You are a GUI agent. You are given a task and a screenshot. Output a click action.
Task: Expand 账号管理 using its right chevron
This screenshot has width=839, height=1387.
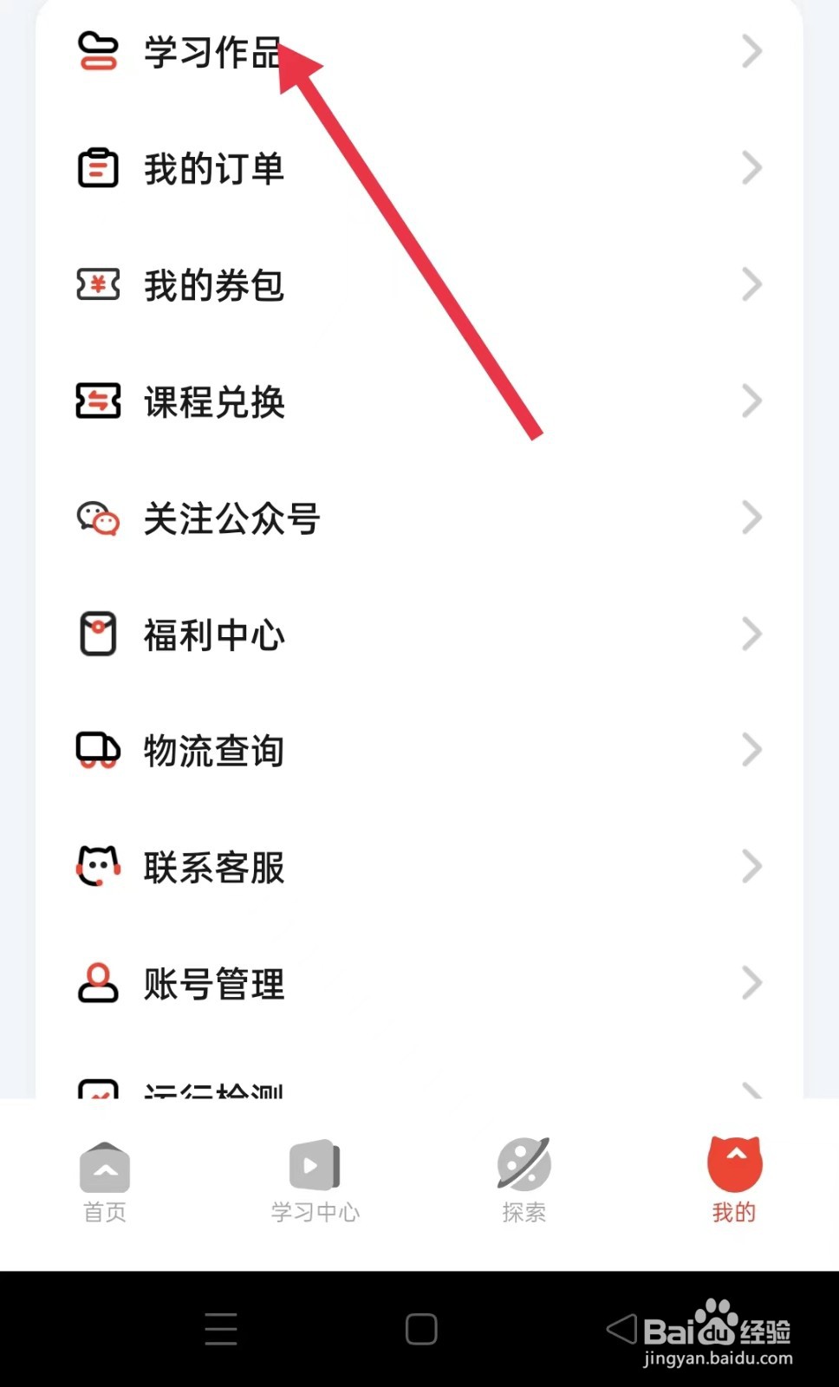(752, 984)
